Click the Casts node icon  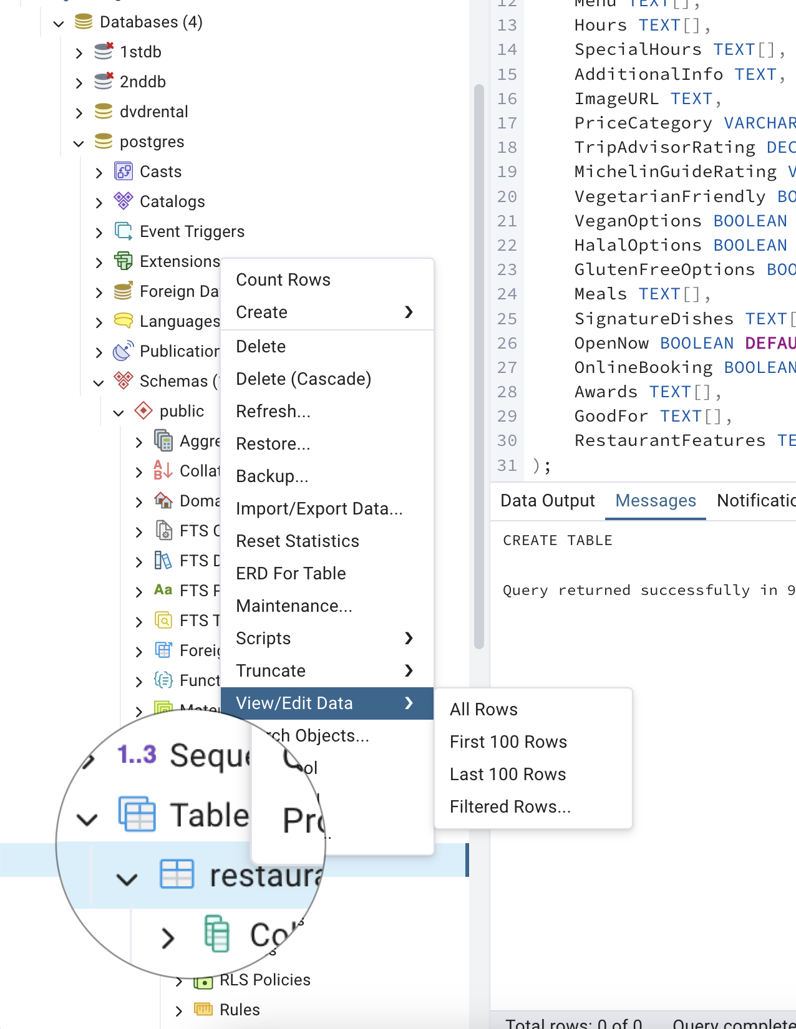coord(124,171)
